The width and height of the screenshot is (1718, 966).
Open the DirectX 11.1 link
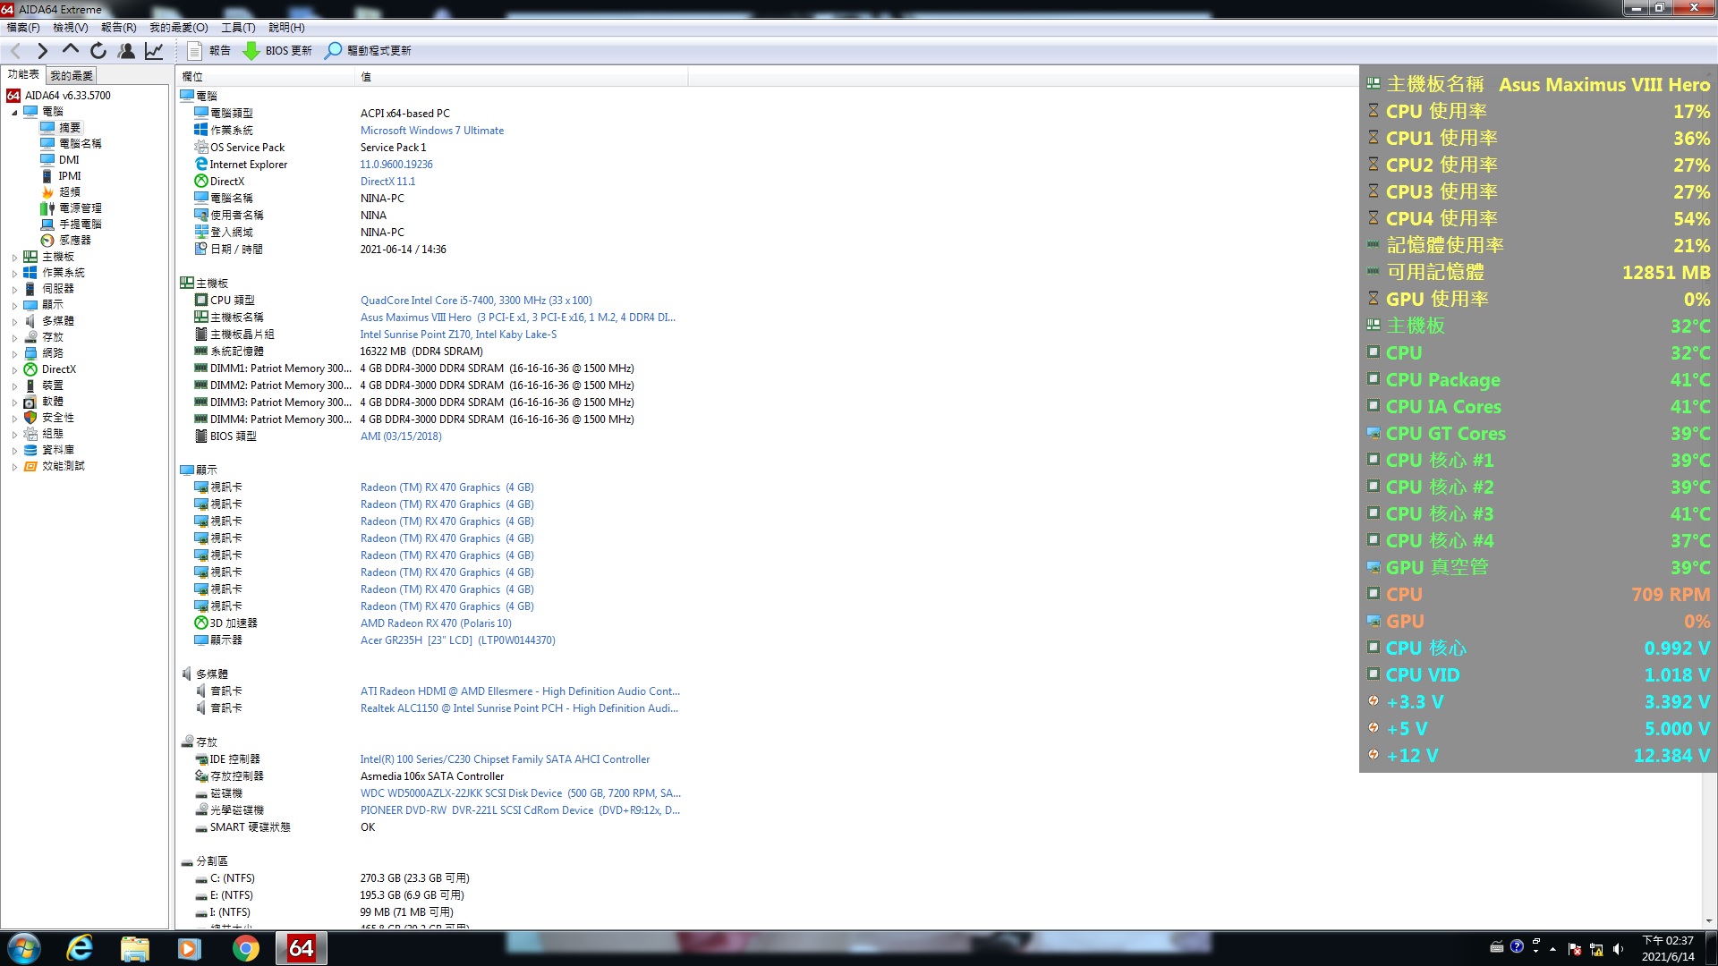(x=387, y=182)
